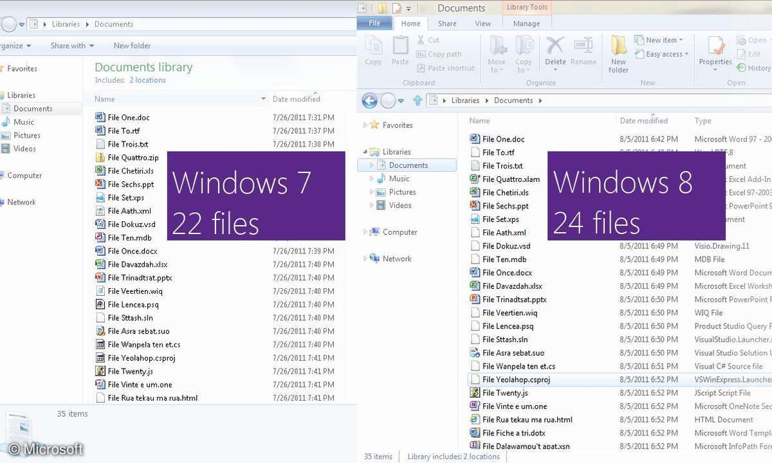Image resolution: width=772 pixels, height=463 pixels.
Task: Select File Rua tekau ma rua.html in Windows 7
Action: point(152,398)
